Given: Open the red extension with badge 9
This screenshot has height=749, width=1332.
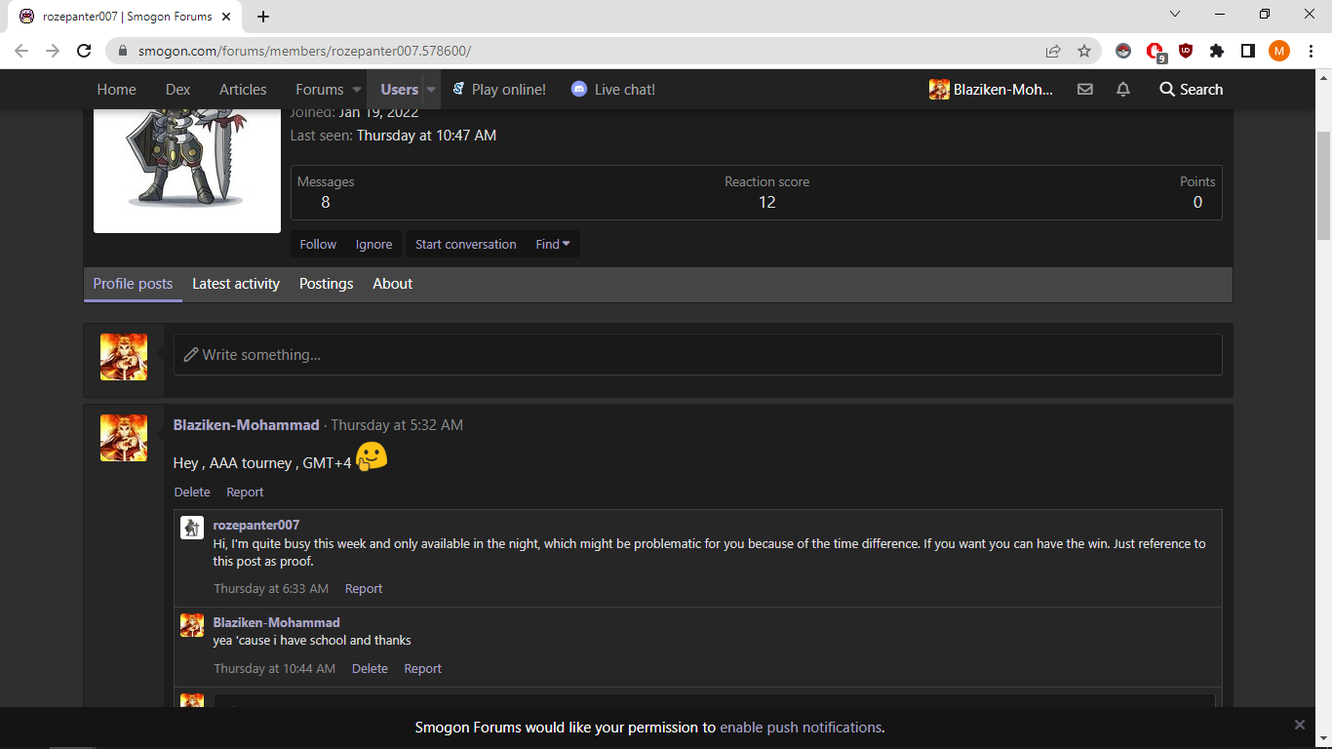Looking at the screenshot, I should click(x=1156, y=52).
